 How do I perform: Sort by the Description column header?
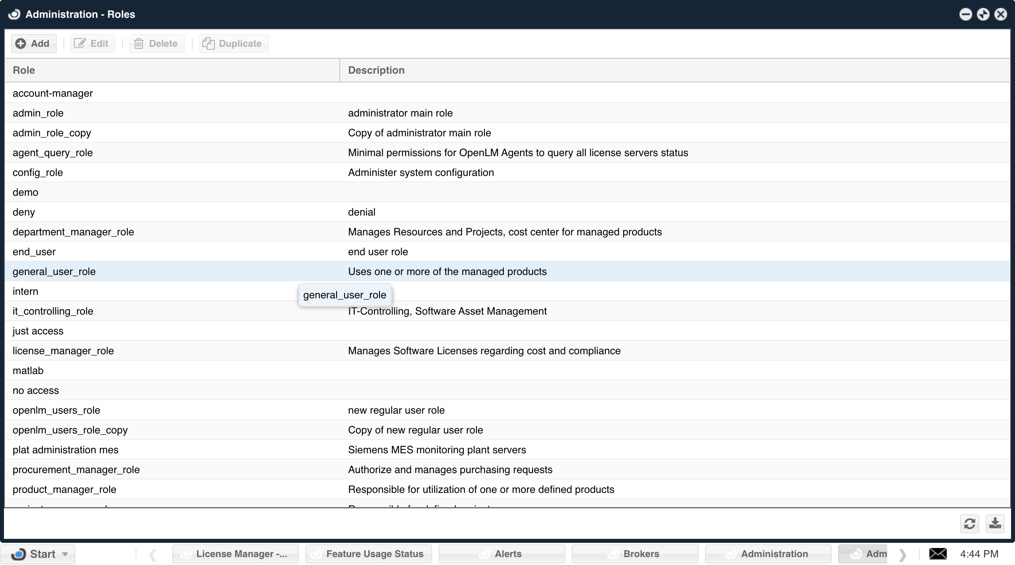click(376, 70)
